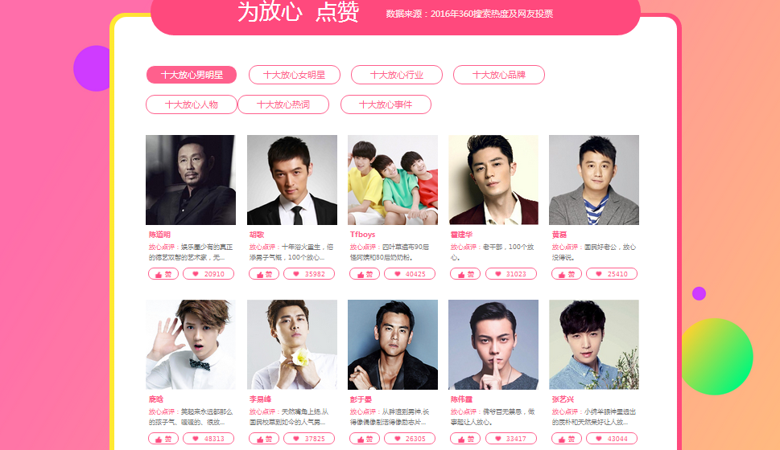Open the 十大放心事件 category

[x=386, y=104]
